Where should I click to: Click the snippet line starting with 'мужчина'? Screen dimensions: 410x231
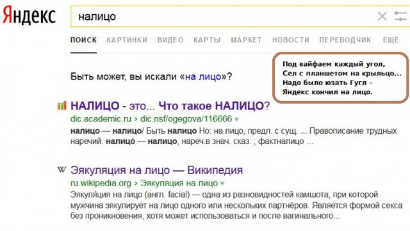(236, 205)
